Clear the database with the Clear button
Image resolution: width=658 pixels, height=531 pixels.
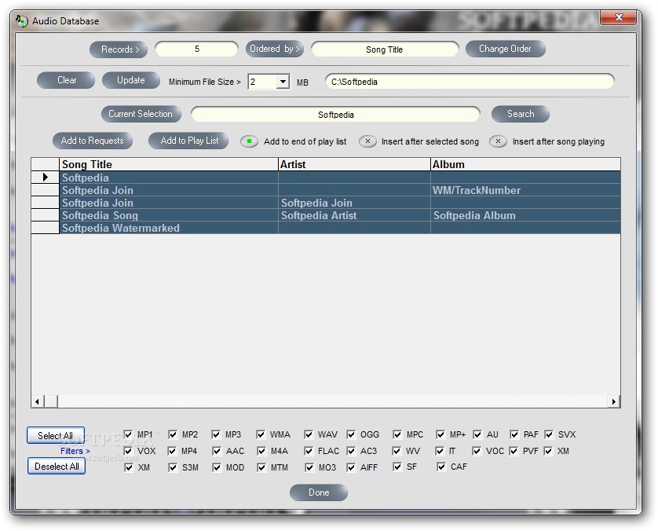click(x=66, y=80)
